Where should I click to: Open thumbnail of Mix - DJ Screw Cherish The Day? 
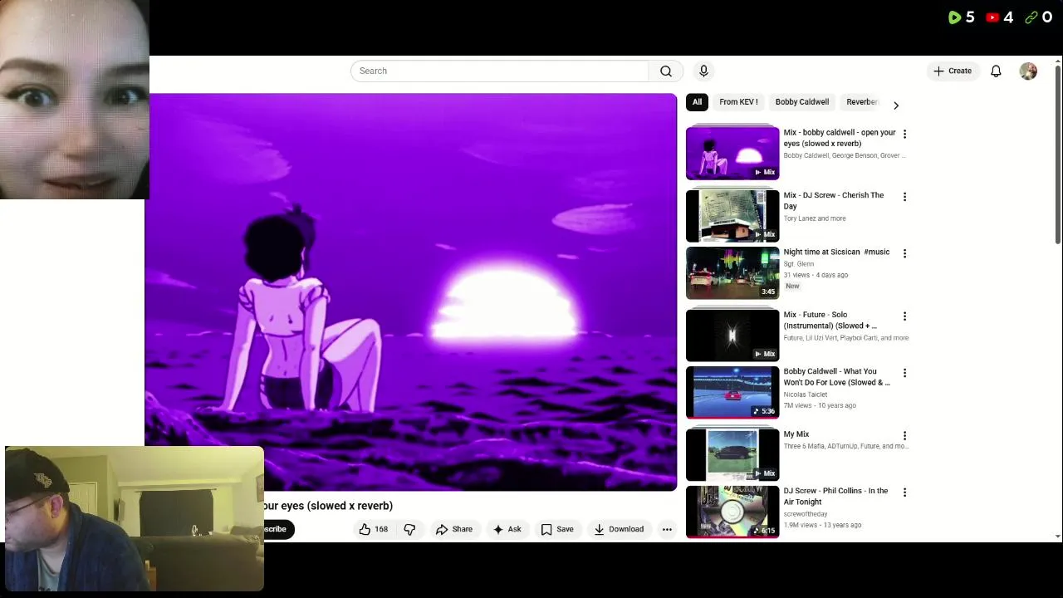click(732, 216)
